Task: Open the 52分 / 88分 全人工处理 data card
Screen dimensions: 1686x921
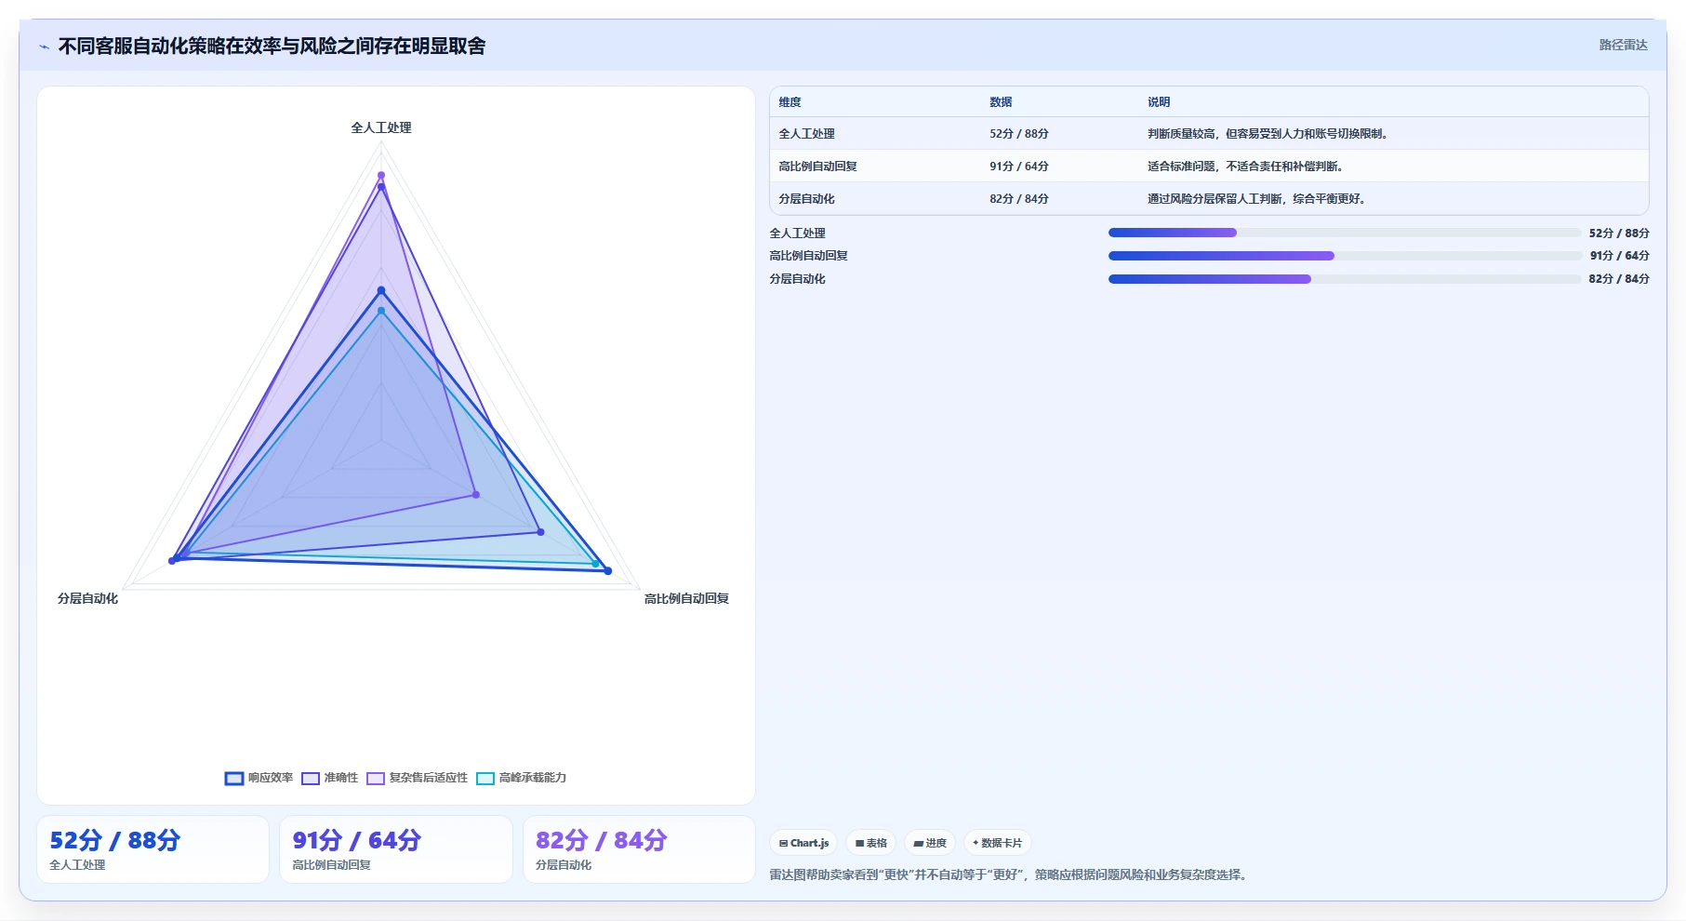Action: 153,849
